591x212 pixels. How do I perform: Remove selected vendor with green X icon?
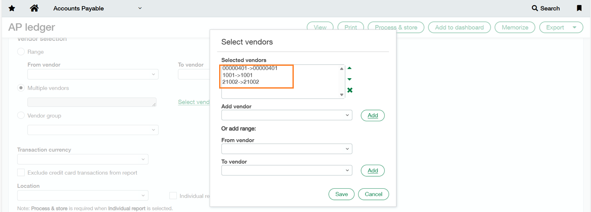pyautogui.click(x=350, y=90)
